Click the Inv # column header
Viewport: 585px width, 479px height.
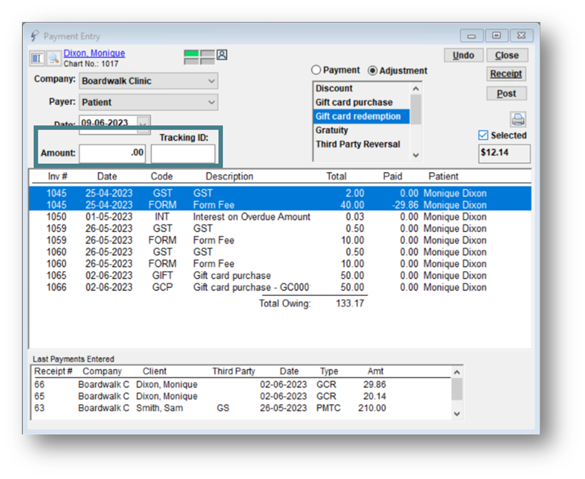point(58,176)
